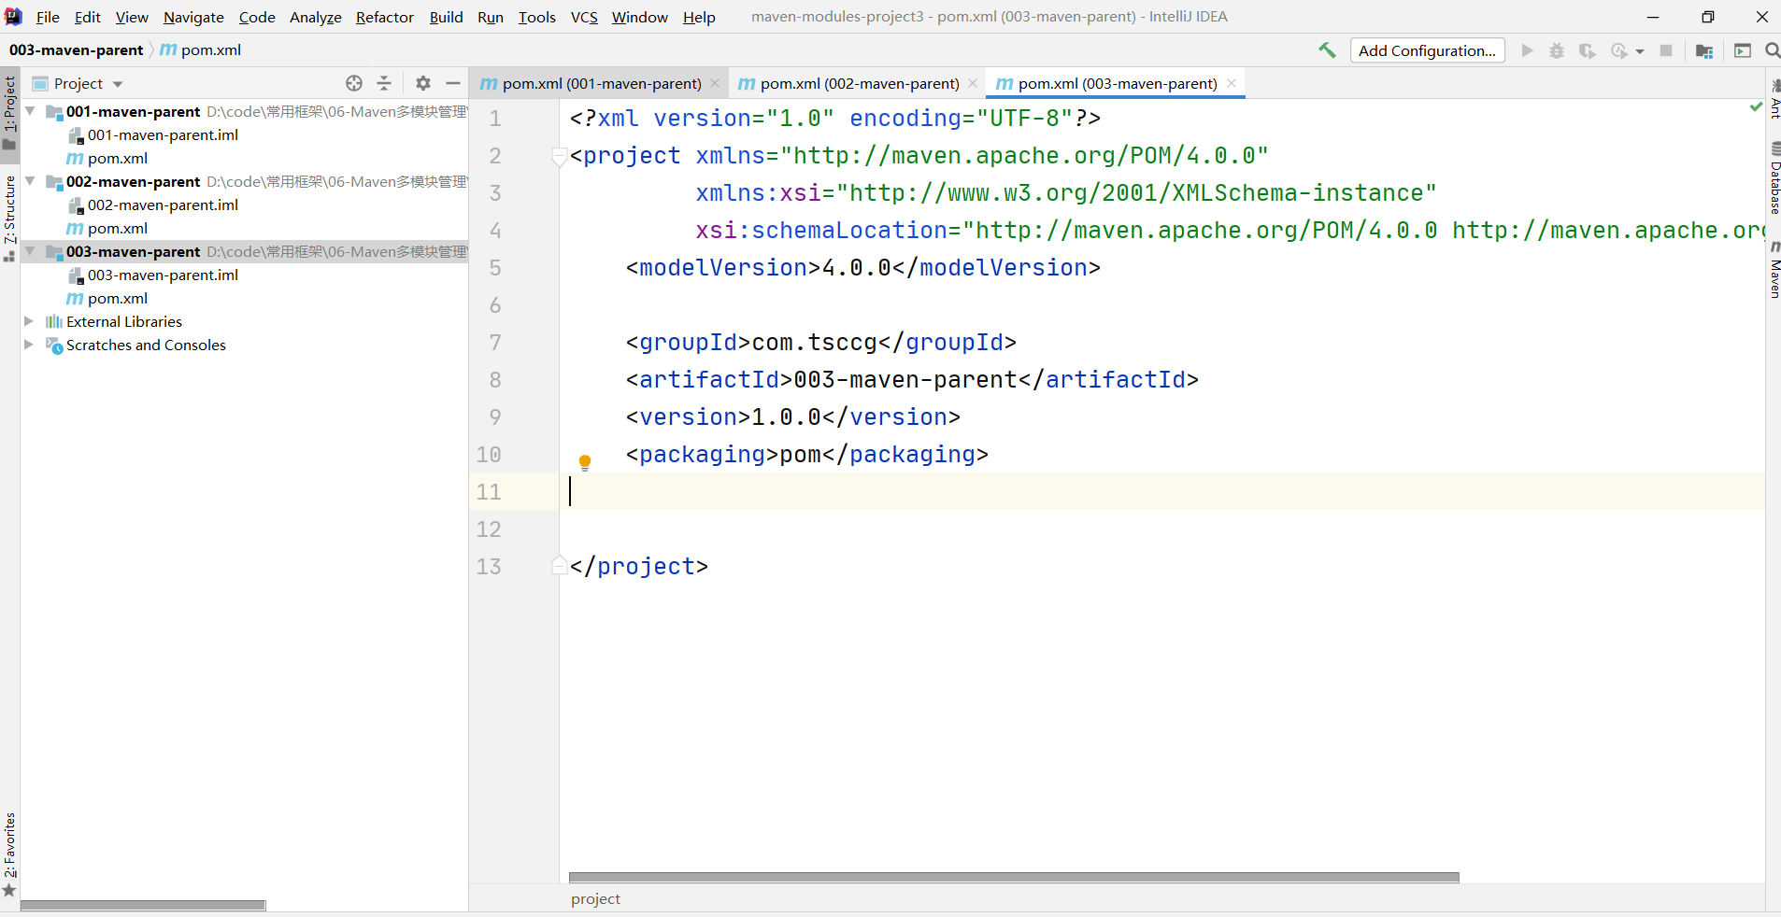This screenshot has height=917, width=1781.
Task: Click pom.xml breadcrumb in navigation bar
Action: (x=201, y=50)
